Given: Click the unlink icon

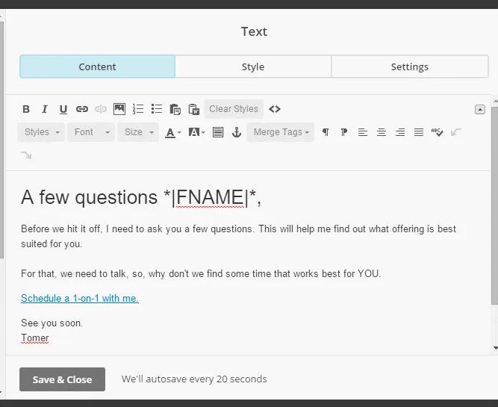Looking at the screenshot, I should (101, 109).
